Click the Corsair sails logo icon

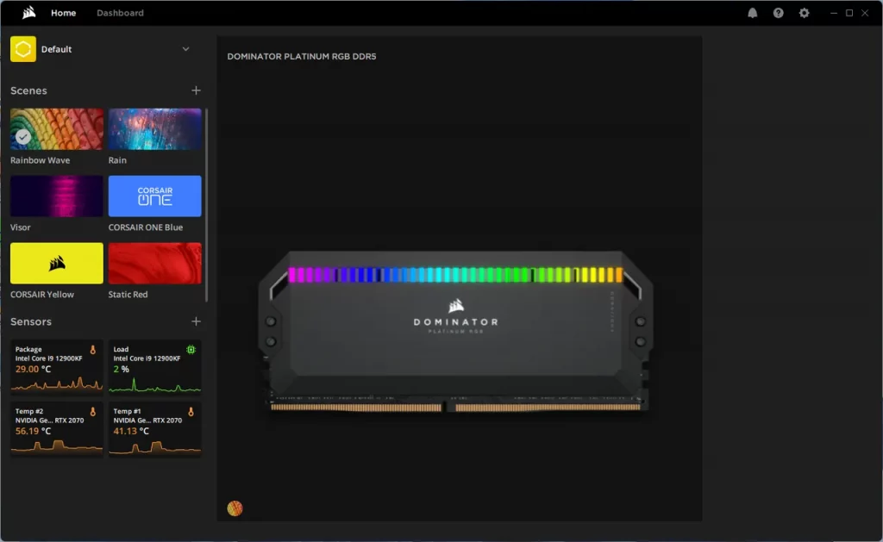click(x=29, y=12)
